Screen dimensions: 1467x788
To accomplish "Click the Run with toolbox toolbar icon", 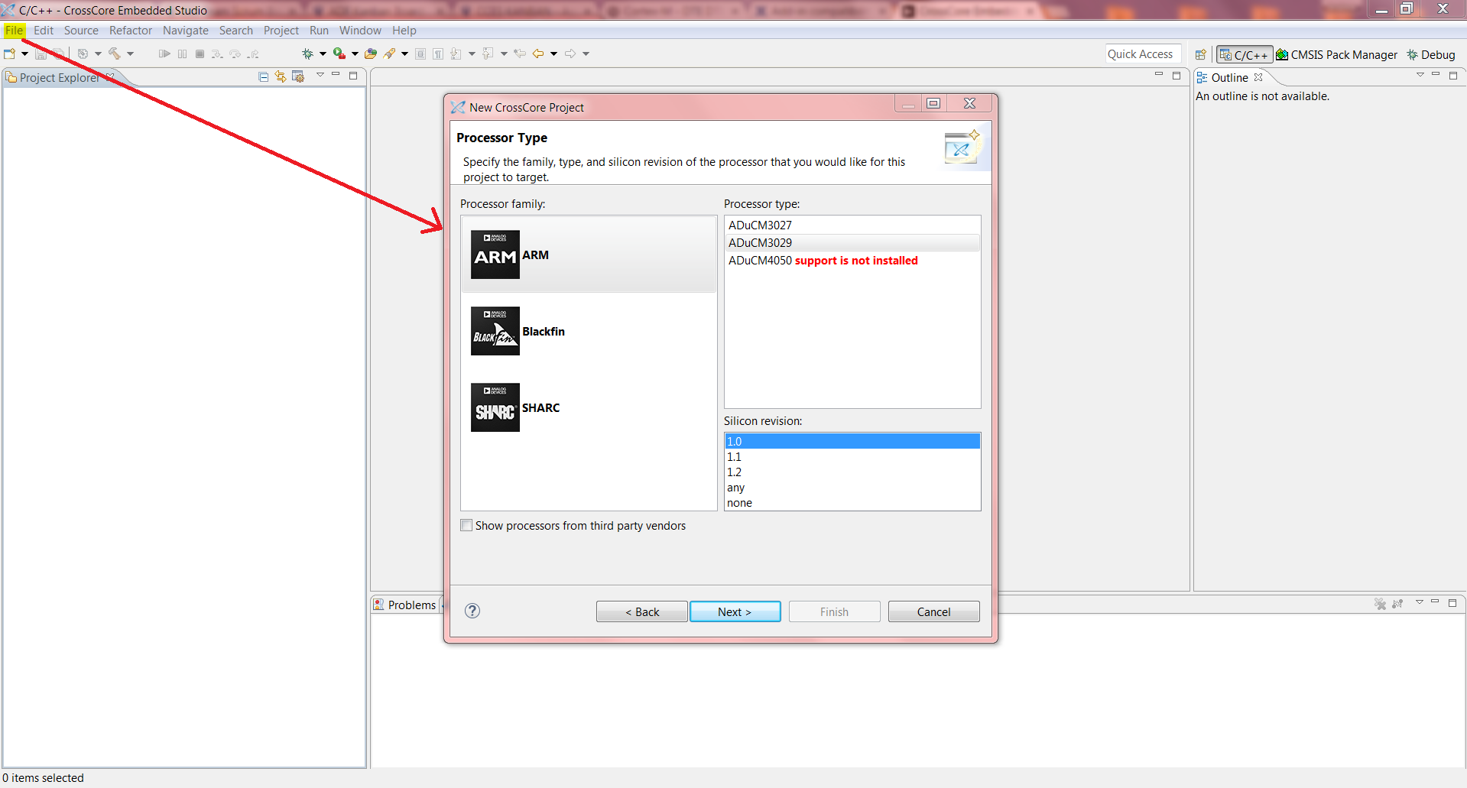I will point(339,54).
